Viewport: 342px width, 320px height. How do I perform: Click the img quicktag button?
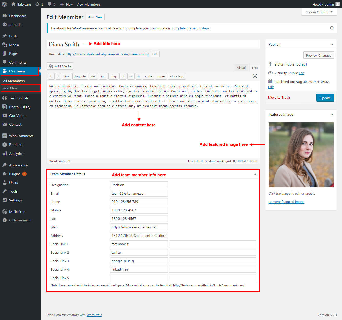(x=113, y=76)
